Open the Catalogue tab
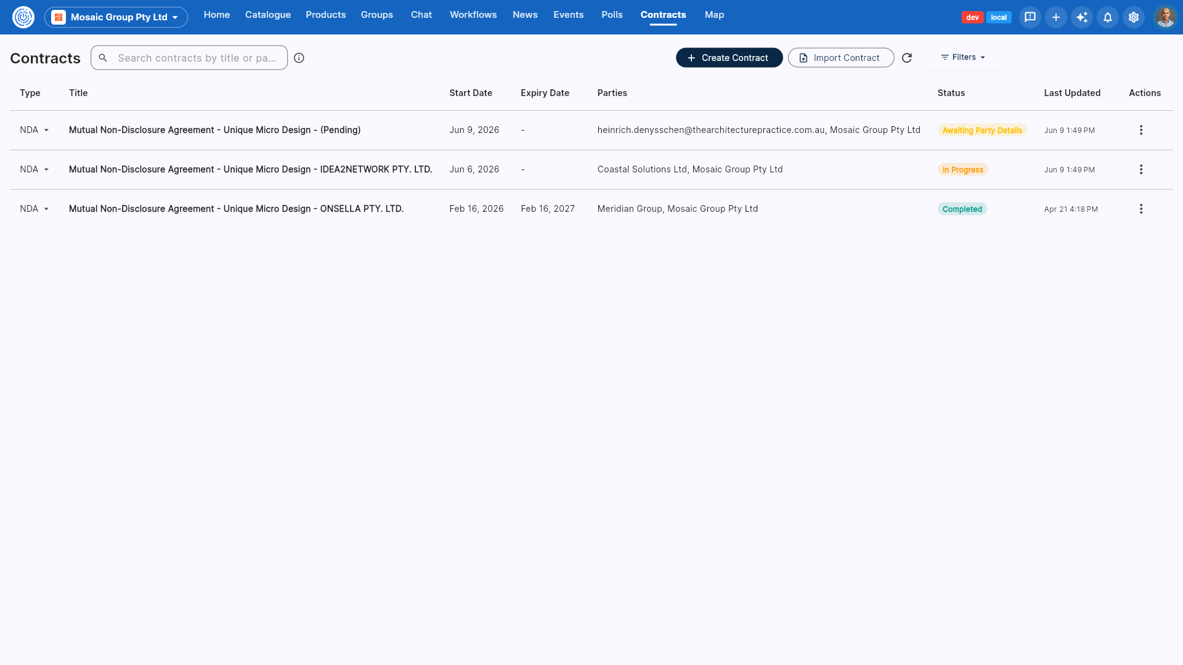Viewport: 1183px width, 665px height. tap(267, 15)
